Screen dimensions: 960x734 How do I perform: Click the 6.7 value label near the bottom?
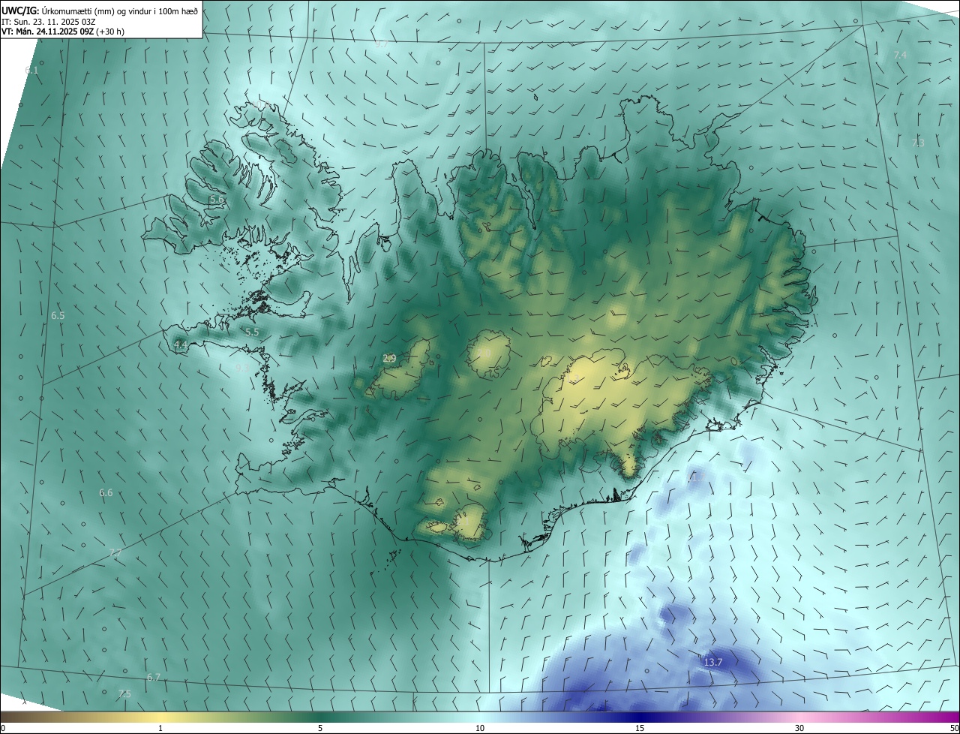tap(153, 676)
